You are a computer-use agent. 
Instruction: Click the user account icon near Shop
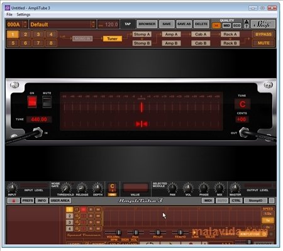(x=247, y=22)
